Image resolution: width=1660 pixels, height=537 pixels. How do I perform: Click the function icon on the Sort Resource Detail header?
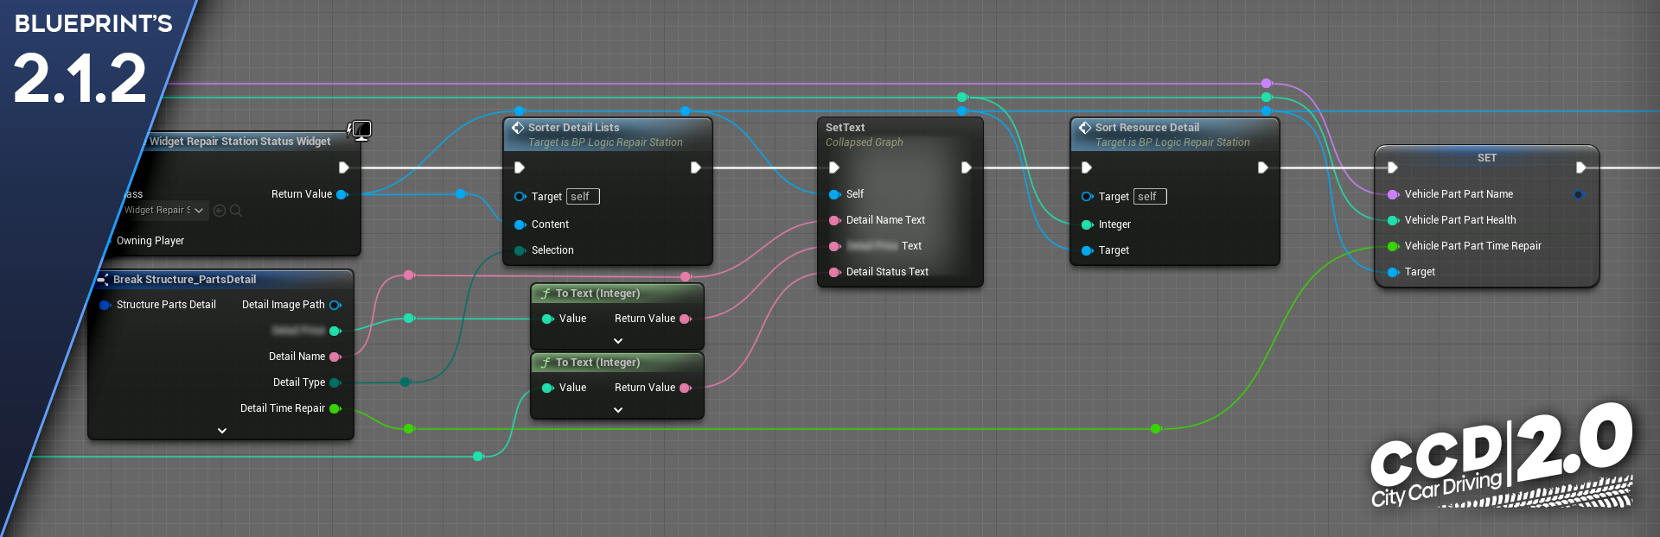(x=1084, y=128)
